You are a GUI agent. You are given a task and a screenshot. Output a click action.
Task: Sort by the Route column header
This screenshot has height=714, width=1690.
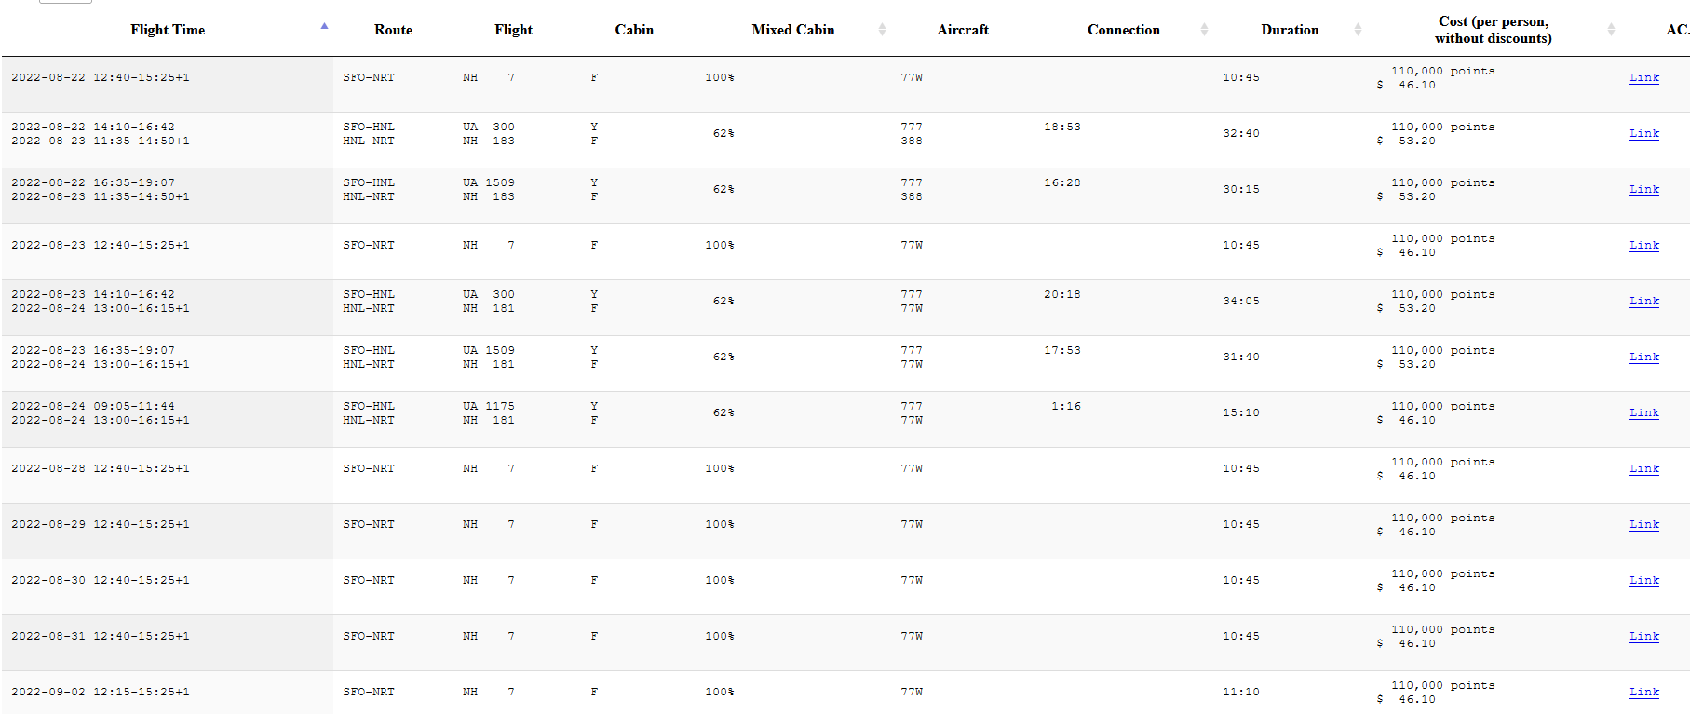[x=393, y=30]
